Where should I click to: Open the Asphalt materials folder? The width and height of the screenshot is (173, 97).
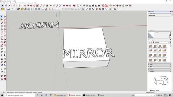155,46
